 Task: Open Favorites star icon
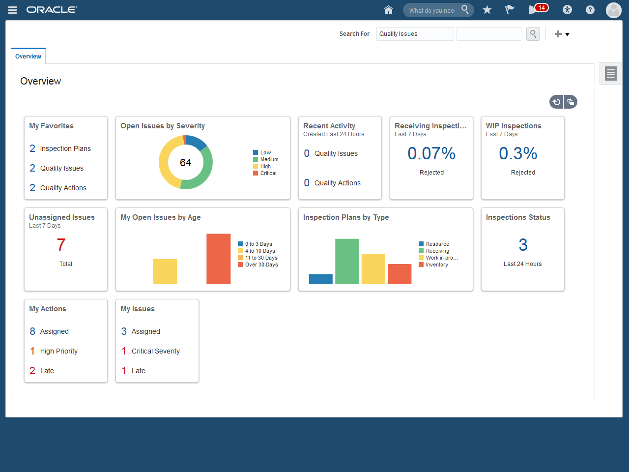487,10
